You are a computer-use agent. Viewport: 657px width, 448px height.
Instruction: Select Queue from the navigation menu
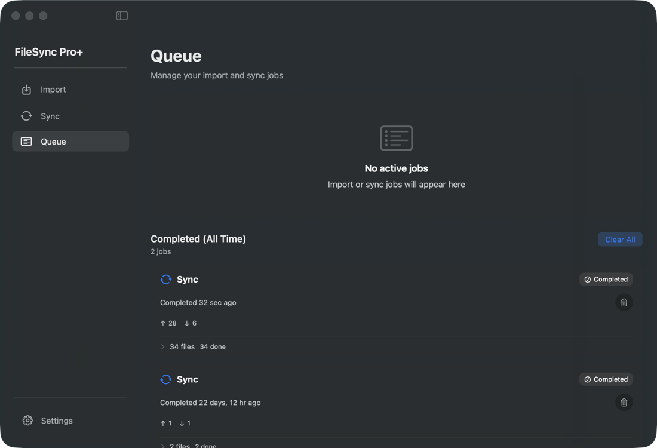(x=54, y=141)
